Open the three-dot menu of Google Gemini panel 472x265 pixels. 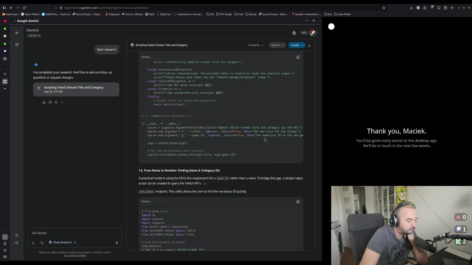coord(307,21)
